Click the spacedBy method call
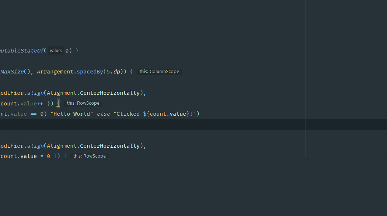Viewport: 387px width, 216px height. [x=90, y=72]
